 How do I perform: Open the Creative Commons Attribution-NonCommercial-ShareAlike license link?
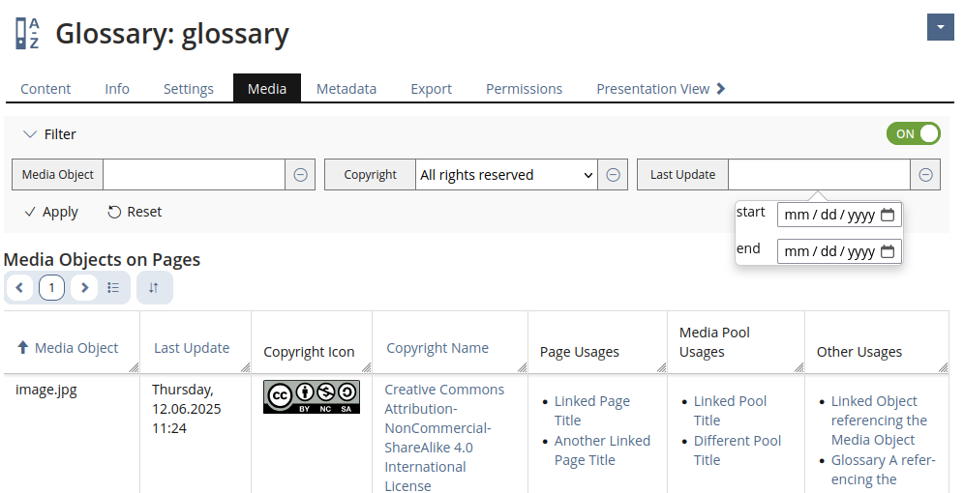click(x=444, y=438)
